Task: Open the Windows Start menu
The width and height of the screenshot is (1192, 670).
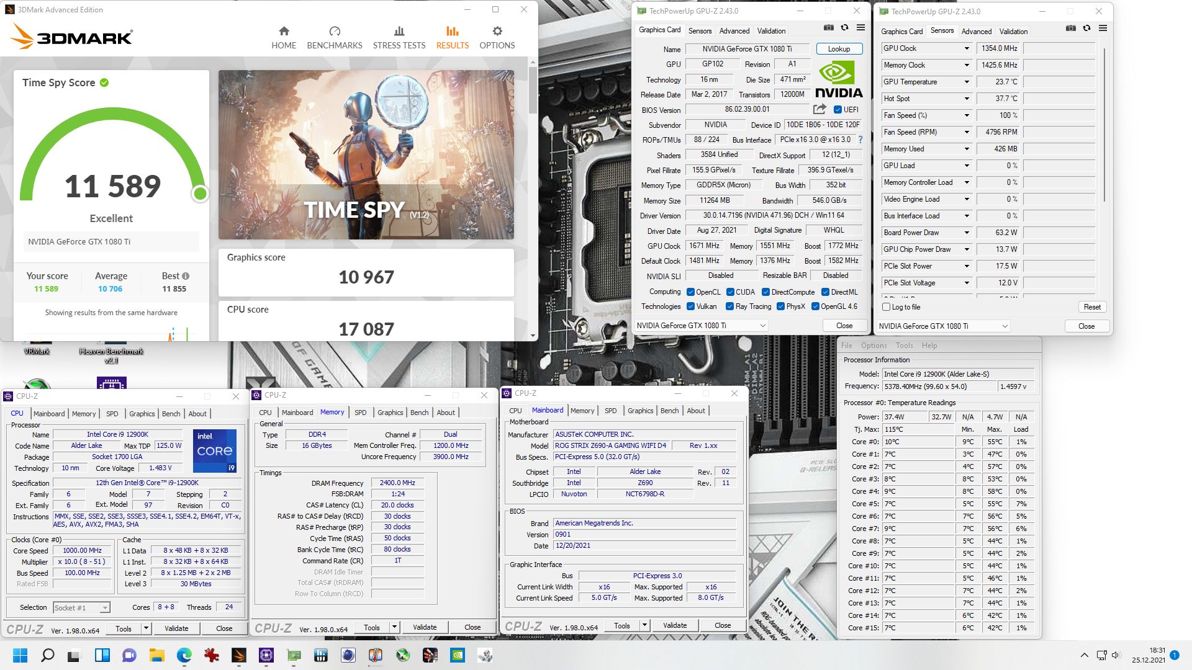Action: pos(20,655)
